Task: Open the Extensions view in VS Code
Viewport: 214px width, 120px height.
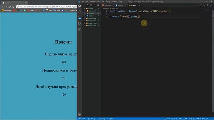Action: (x=79, y=29)
